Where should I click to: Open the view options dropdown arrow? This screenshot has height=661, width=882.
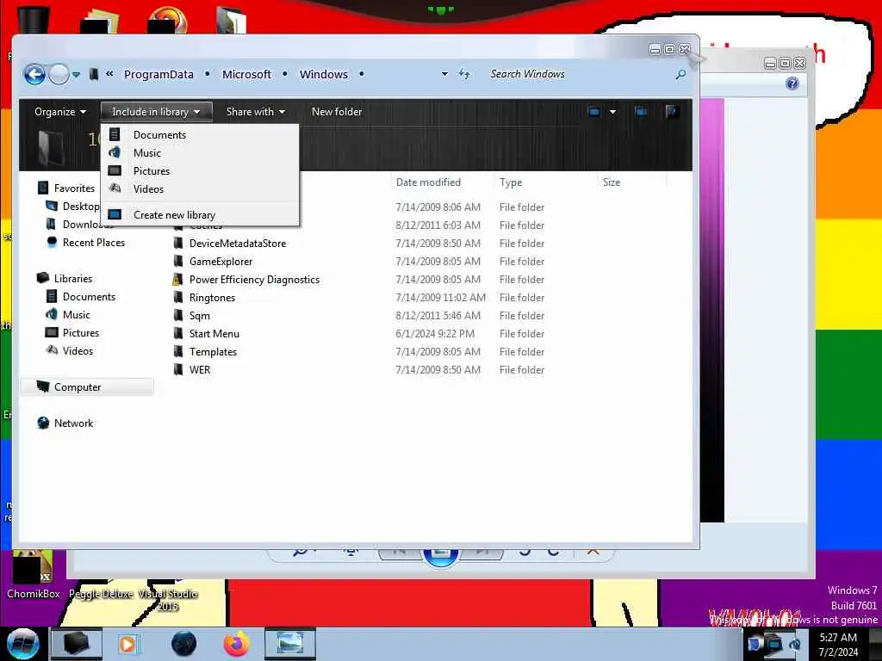click(612, 112)
